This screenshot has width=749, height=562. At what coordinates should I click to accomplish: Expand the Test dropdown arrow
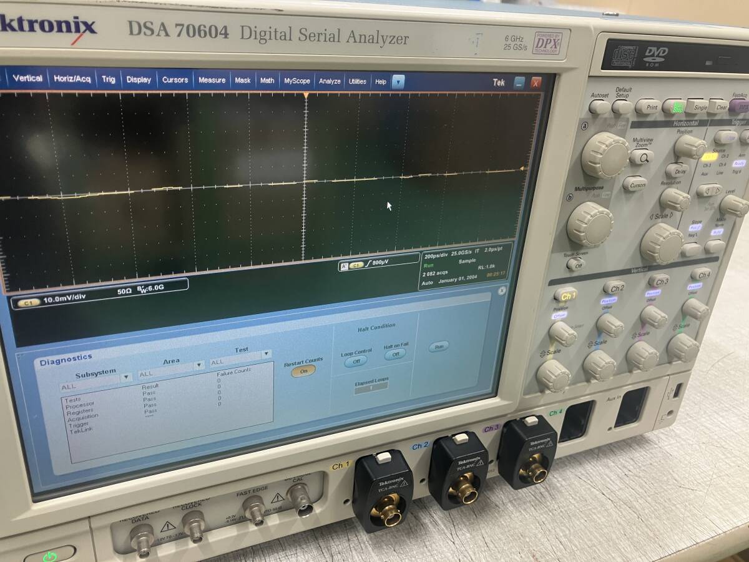click(267, 354)
